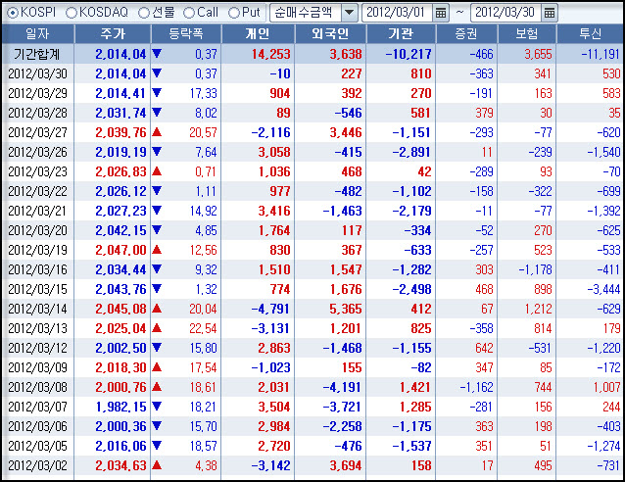Click 등락폭 value 22.54 on 03/13
This screenshot has width=625, height=482.
point(204,328)
